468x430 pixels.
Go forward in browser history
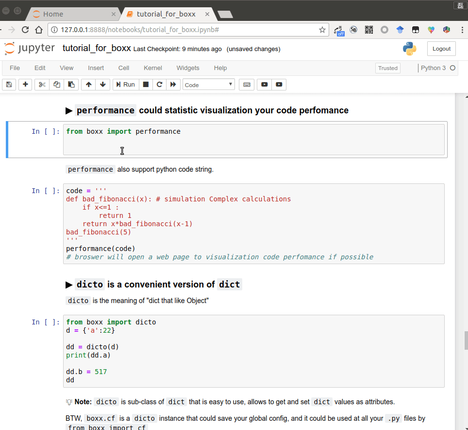tap(11, 30)
